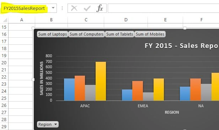Click inside the empty formula bar

click(164, 8)
